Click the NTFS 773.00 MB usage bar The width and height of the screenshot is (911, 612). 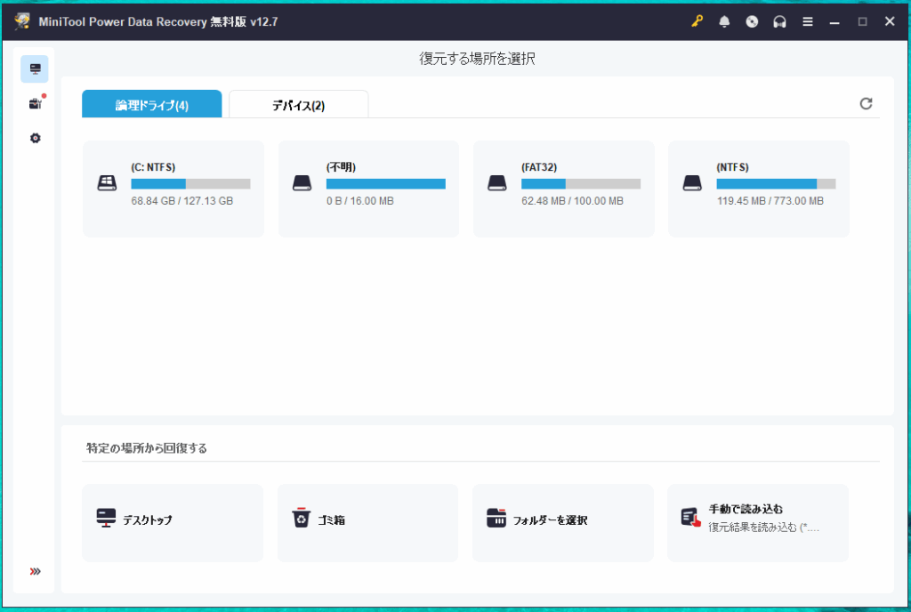(776, 184)
